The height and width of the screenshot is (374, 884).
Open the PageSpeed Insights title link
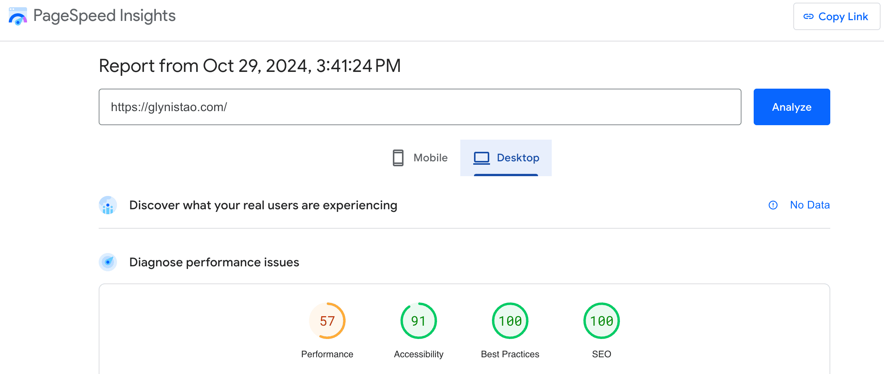[x=104, y=16]
